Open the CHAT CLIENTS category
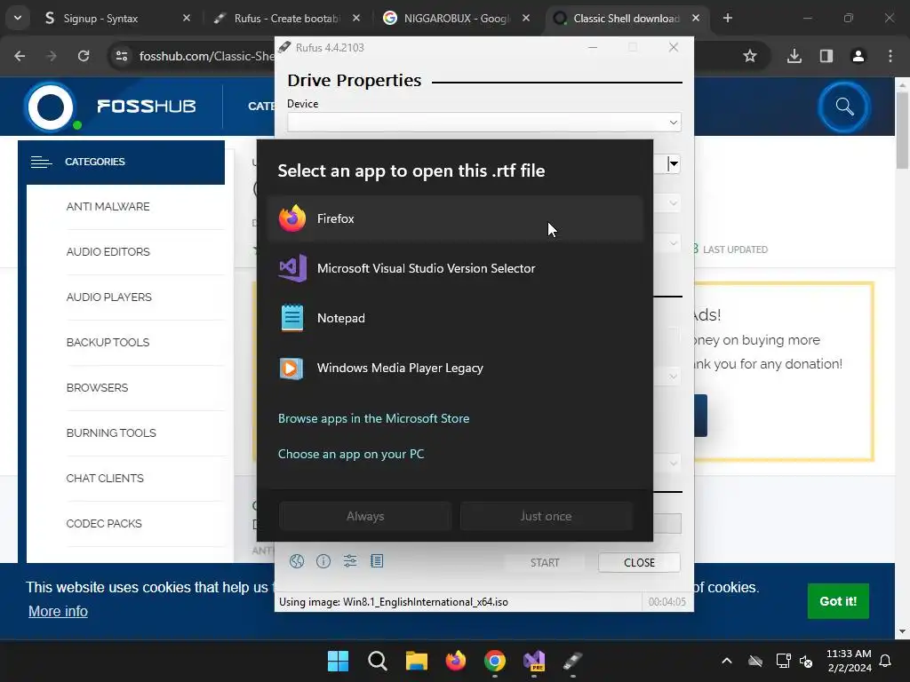The height and width of the screenshot is (682, 910). (x=105, y=478)
